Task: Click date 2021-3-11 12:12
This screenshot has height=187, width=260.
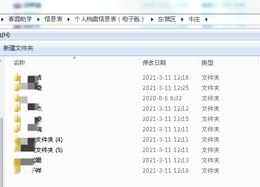Action: coord(166,108)
